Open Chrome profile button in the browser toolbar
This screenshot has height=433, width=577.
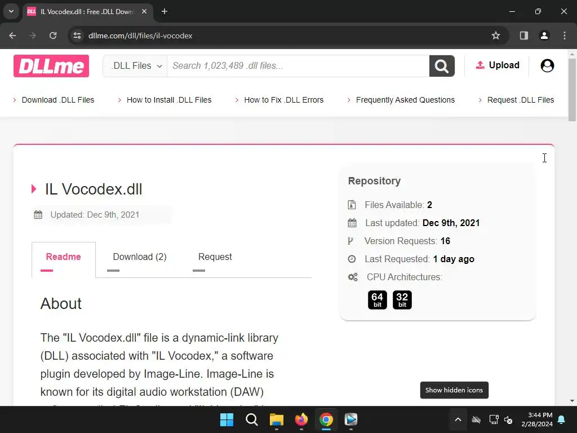544,36
